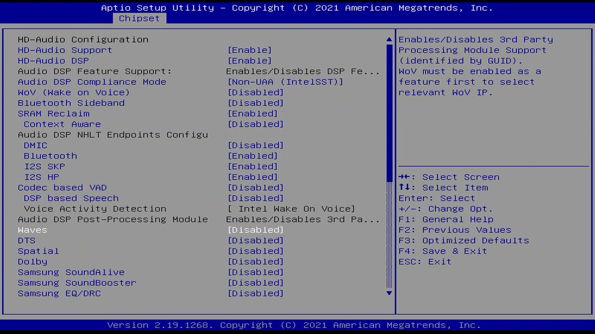
Task: Click HD-Audio Configuration heading
Action: (x=83, y=40)
